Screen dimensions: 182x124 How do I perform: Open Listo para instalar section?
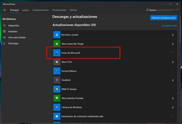(x=17, y=37)
